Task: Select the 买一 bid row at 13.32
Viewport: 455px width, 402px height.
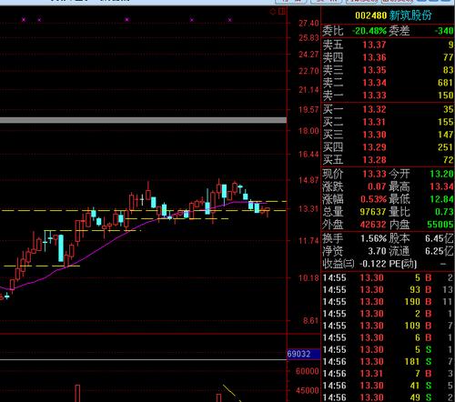Action: 388,109
